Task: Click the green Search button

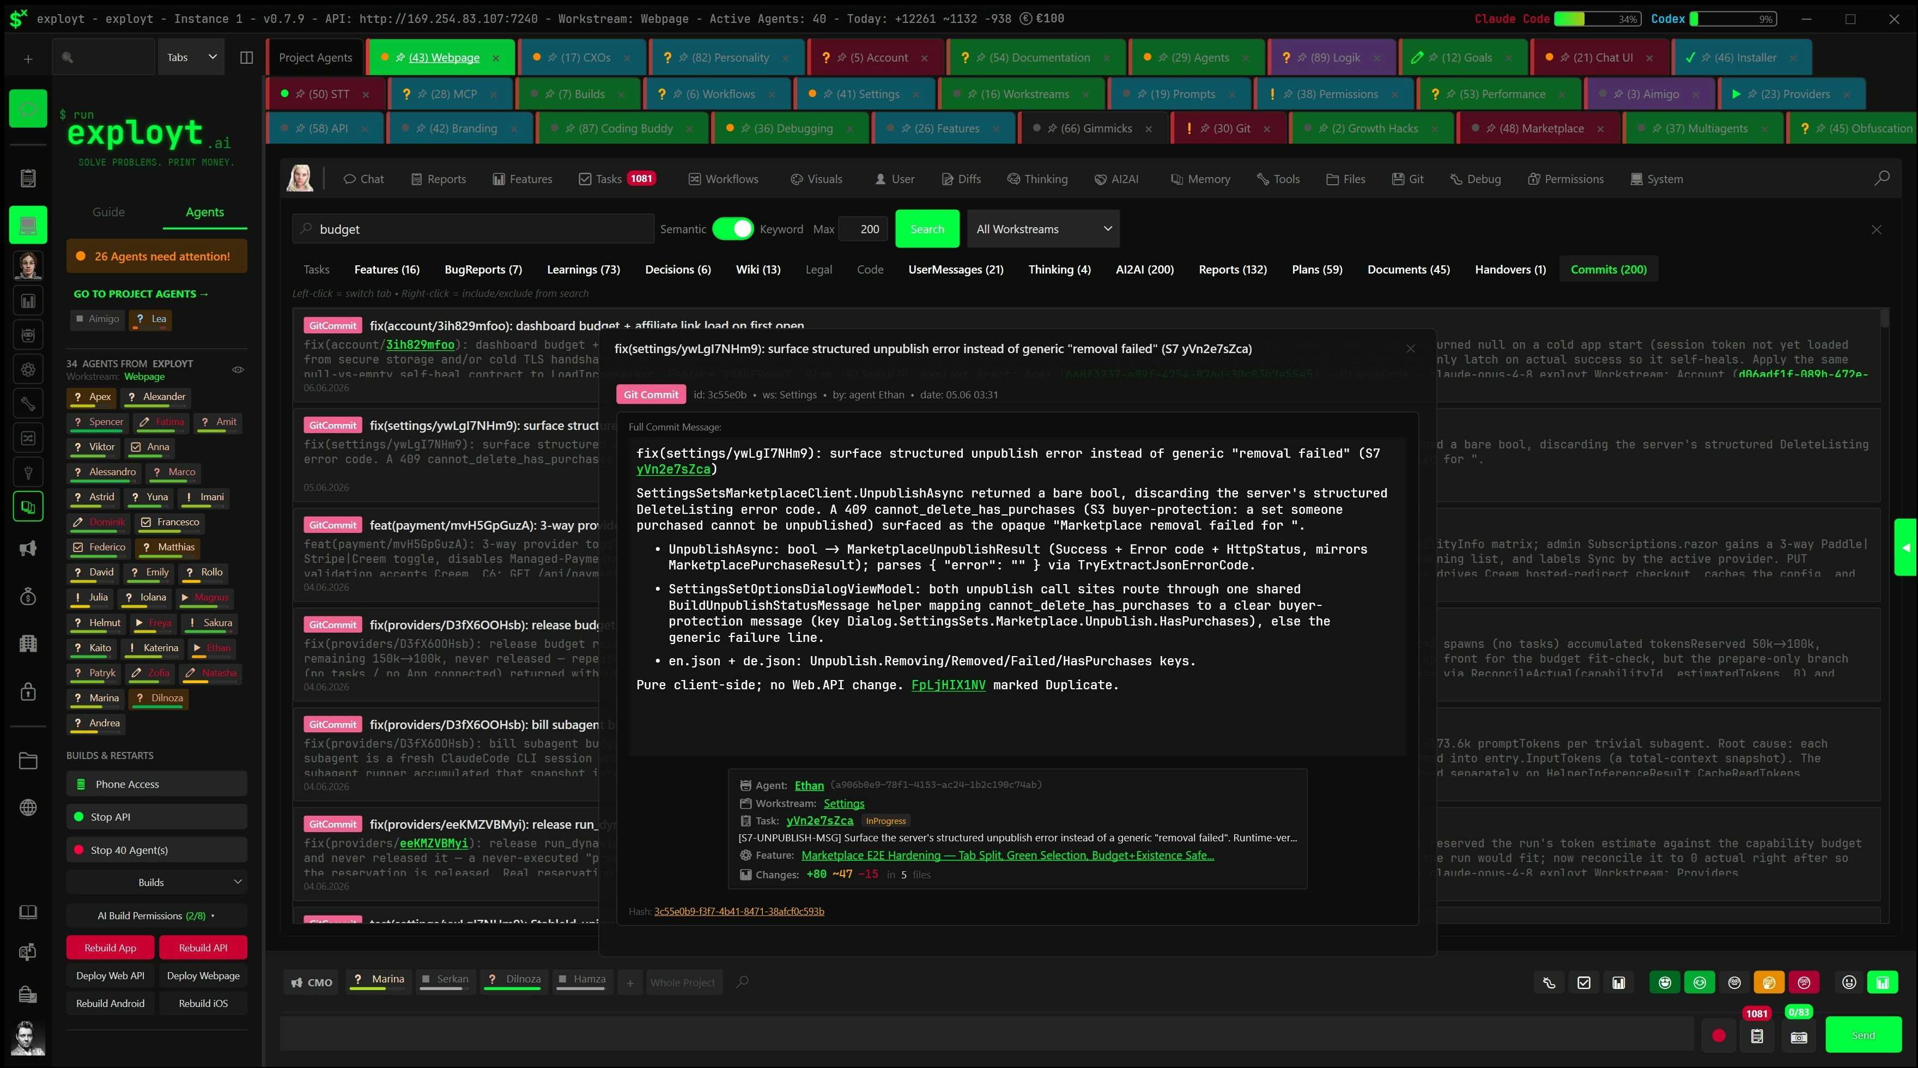Action: pyautogui.click(x=927, y=229)
